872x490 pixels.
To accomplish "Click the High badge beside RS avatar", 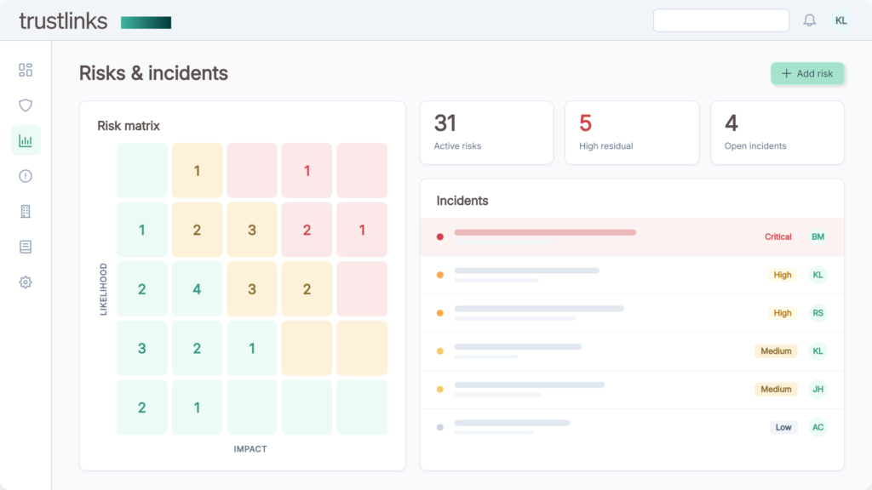I will (x=783, y=313).
